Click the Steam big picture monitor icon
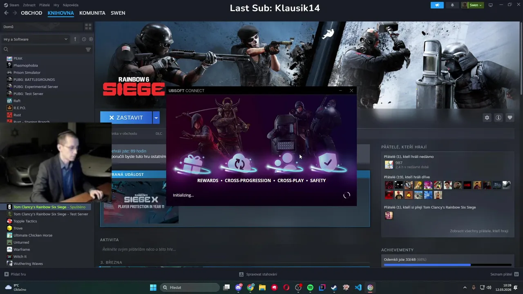Viewport: 523px width, 294px height. pyautogui.click(x=491, y=5)
